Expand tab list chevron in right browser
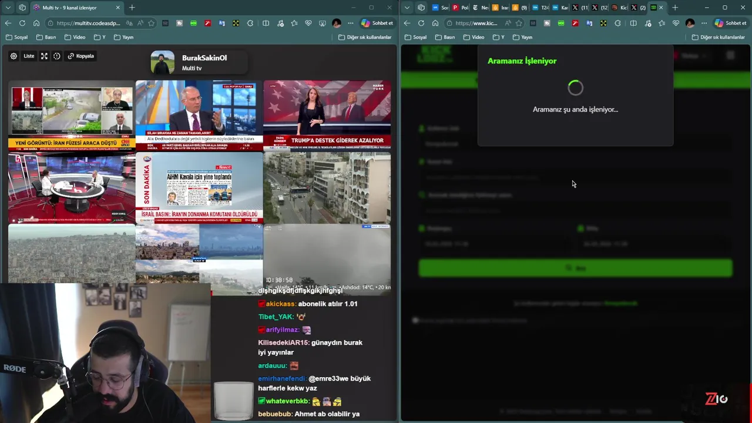Image resolution: width=752 pixels, height=423 pixels. click(407, 8)
